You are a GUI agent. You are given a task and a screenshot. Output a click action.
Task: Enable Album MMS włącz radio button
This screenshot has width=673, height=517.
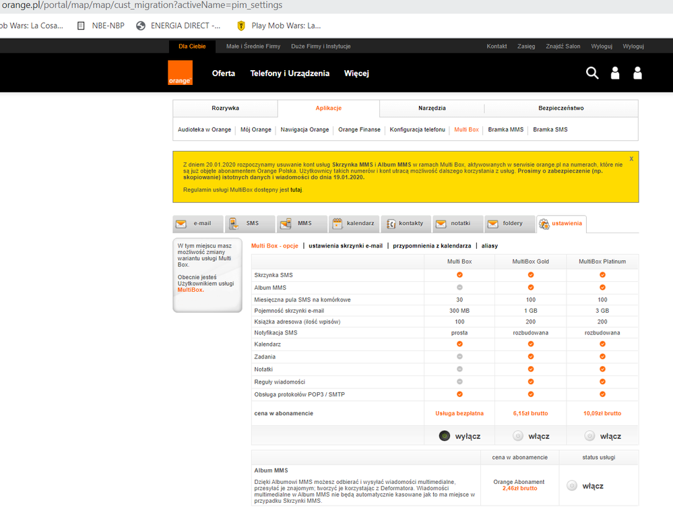point(572,485)
